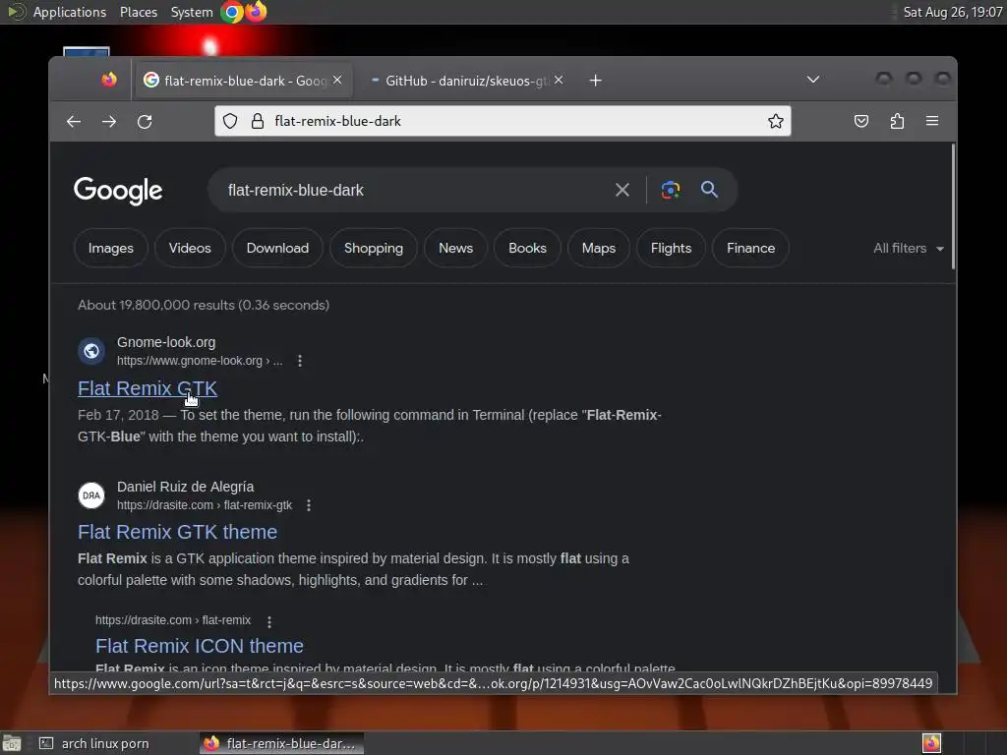Click the About 19,800,000 results text
The image size is (1007, 755).
204,305
